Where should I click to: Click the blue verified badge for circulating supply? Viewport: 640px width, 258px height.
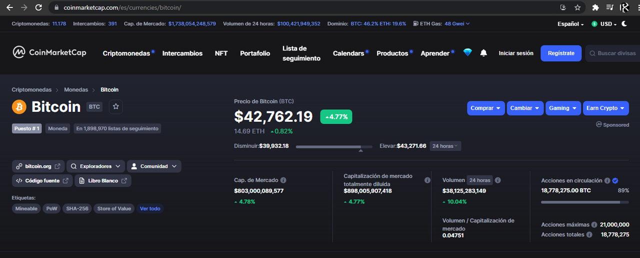615,181
